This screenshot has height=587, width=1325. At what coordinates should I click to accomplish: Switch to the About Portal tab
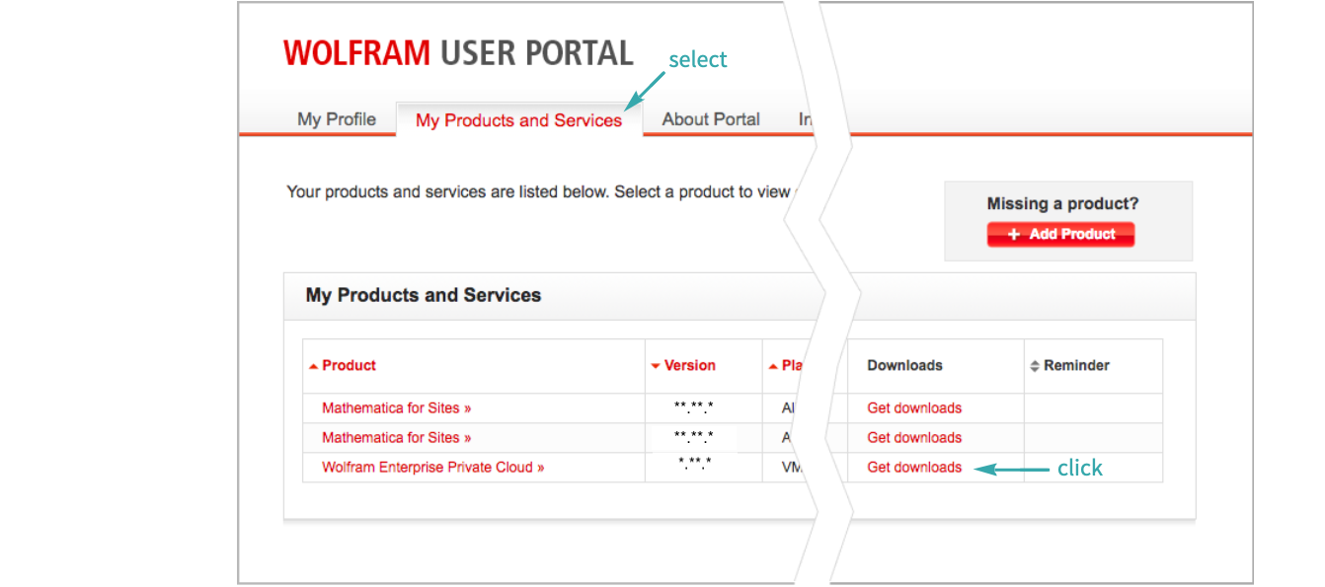(x=711, y=119)
